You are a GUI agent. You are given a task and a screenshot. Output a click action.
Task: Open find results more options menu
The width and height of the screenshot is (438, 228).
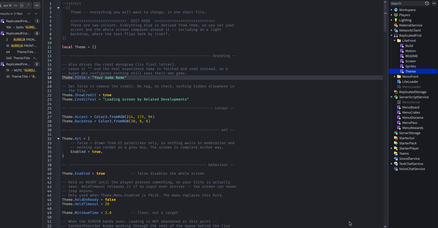(36, 5)
